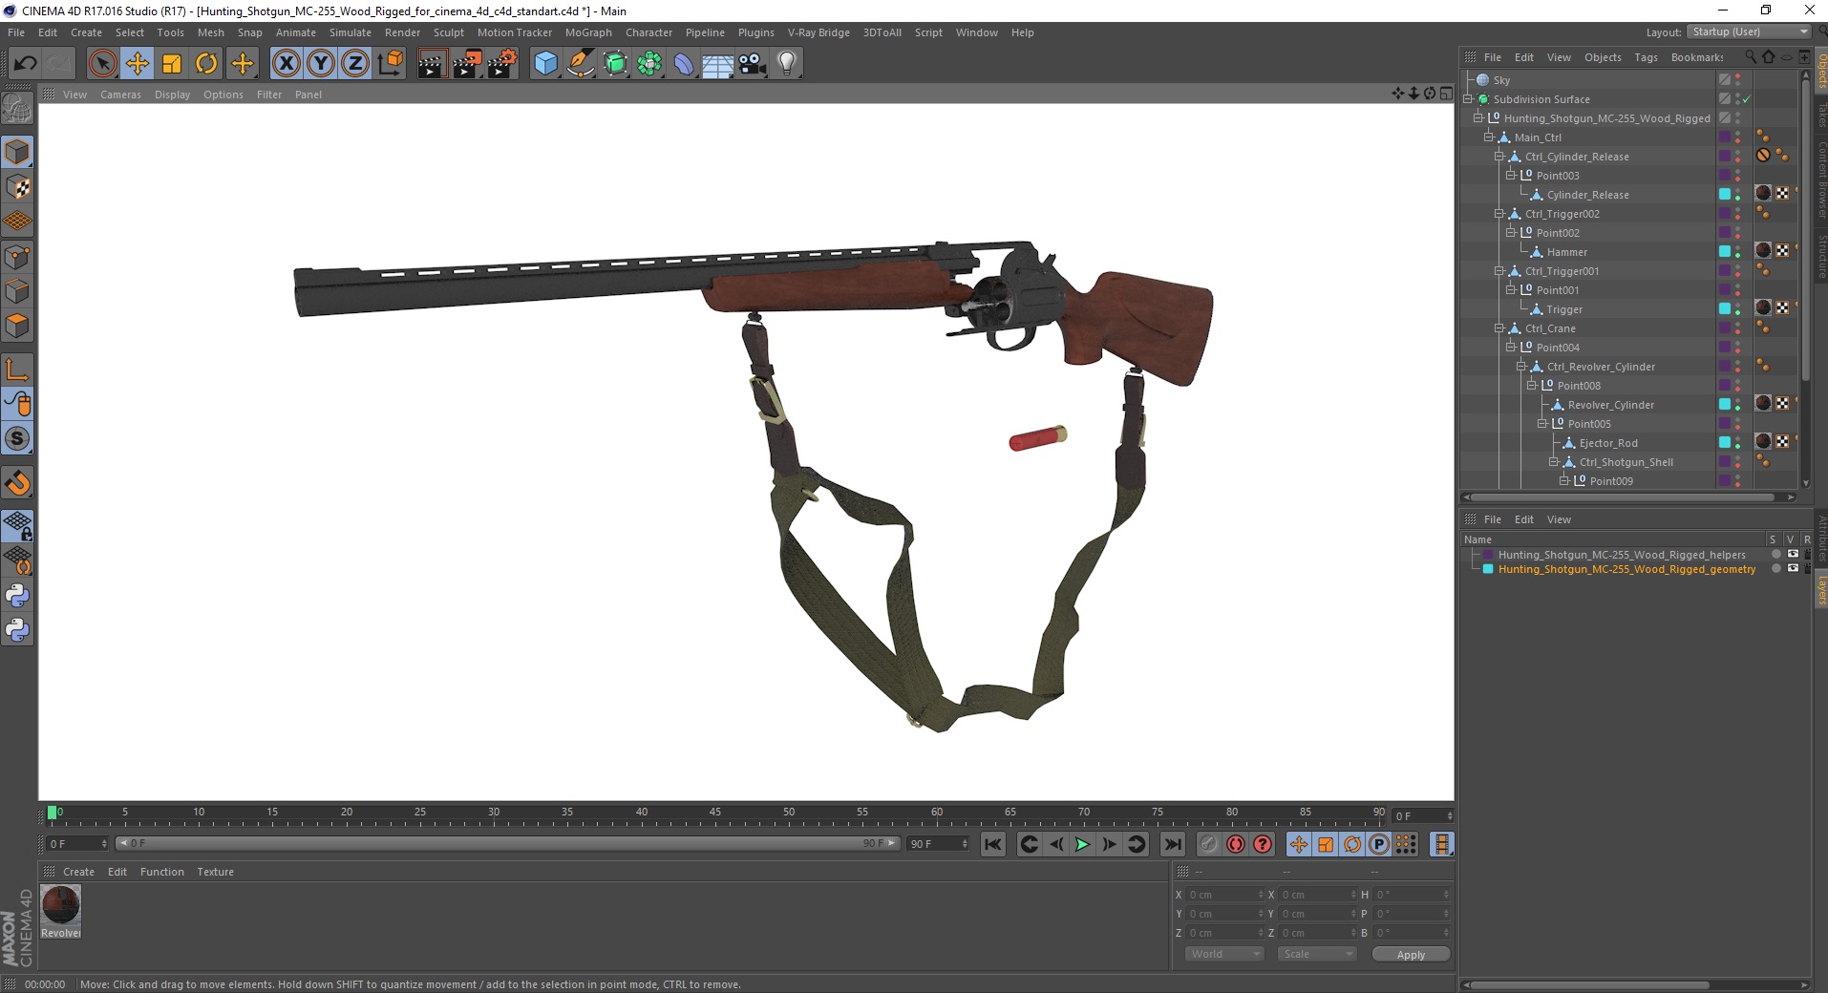Click frame 45 on timeline ruler
This screenshot has width=1828, height=993.
(715, 813)
